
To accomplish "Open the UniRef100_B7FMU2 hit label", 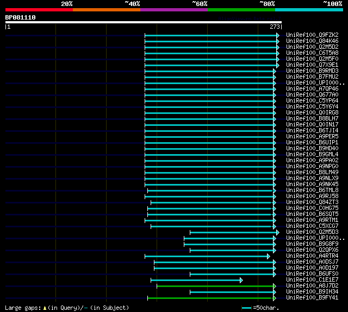I will point(312,77).
